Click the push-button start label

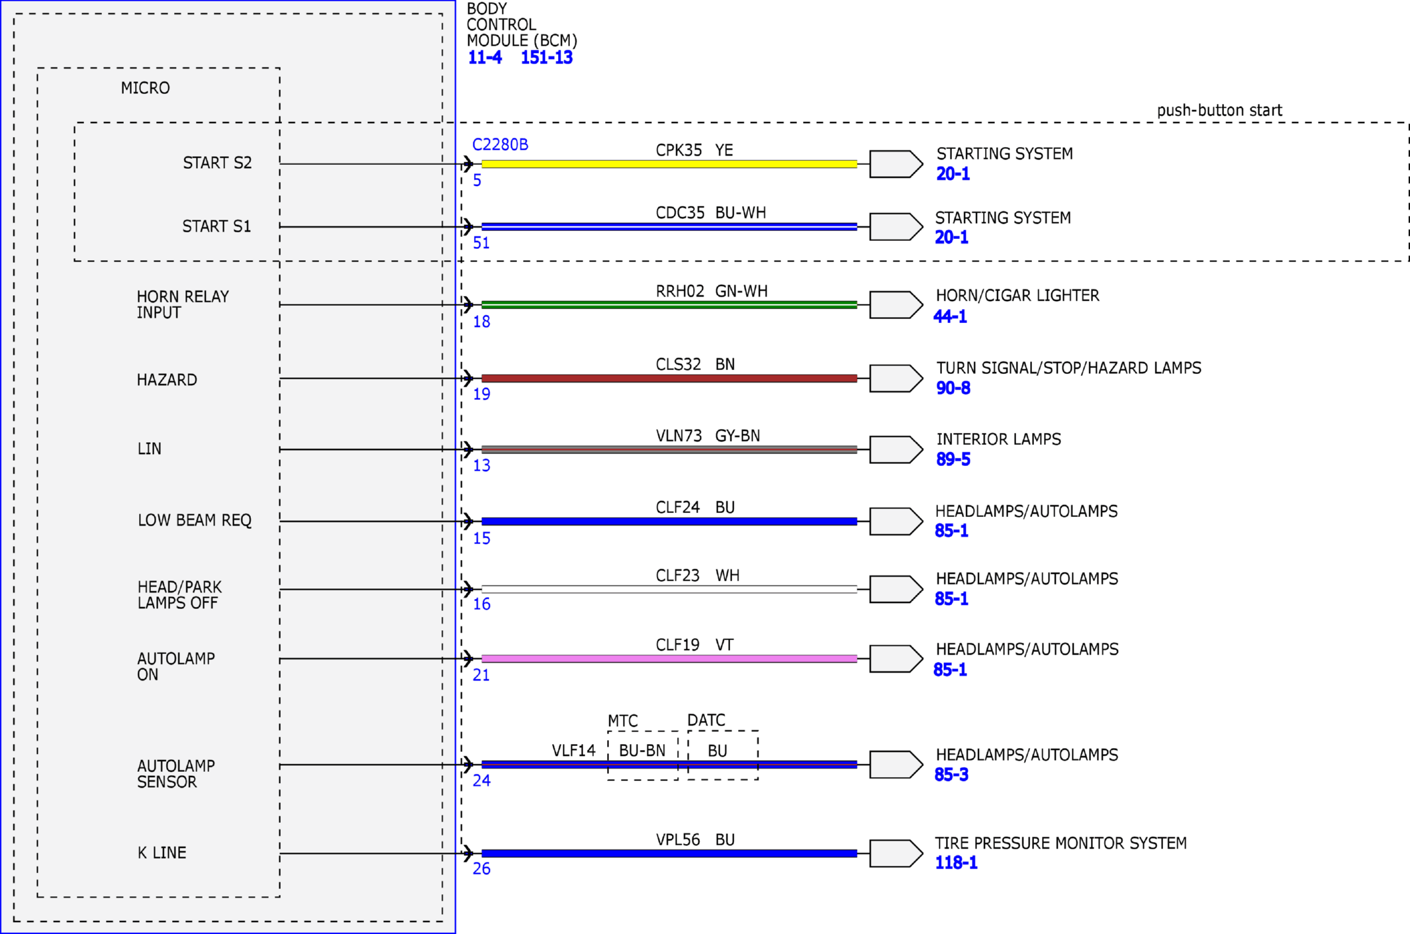pyautogui.click(x=1219, y=111)
